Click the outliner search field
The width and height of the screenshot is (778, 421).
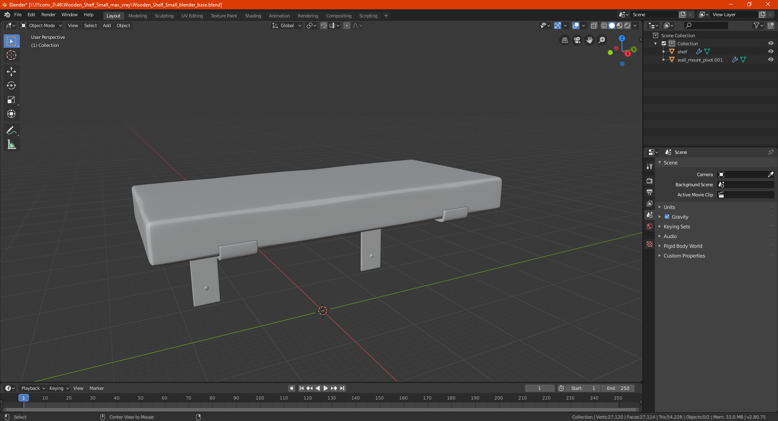pyautogui.click(x=706, y=26)
